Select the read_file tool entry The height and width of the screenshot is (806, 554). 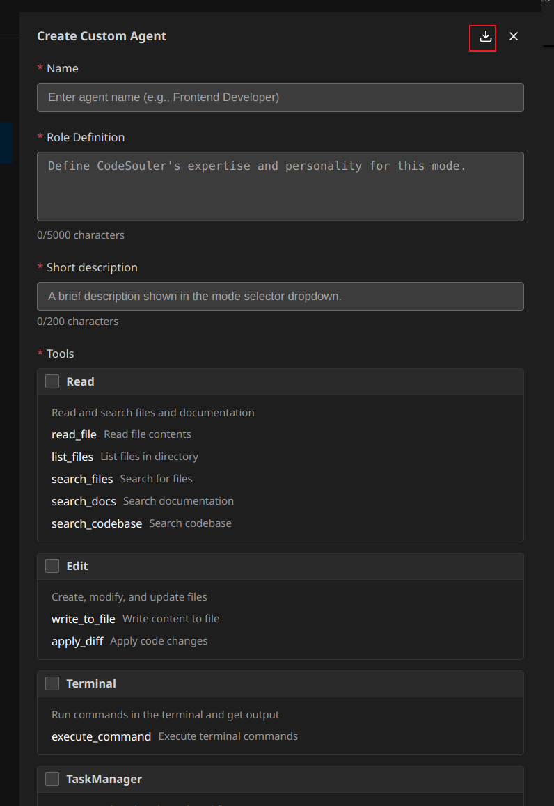tap(74, 434)
